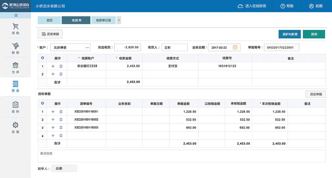Open customer picker ellipsis for 北京博世
Viewport: 332px width, 178px height.
pyautogui.click(x=87, y=47)
